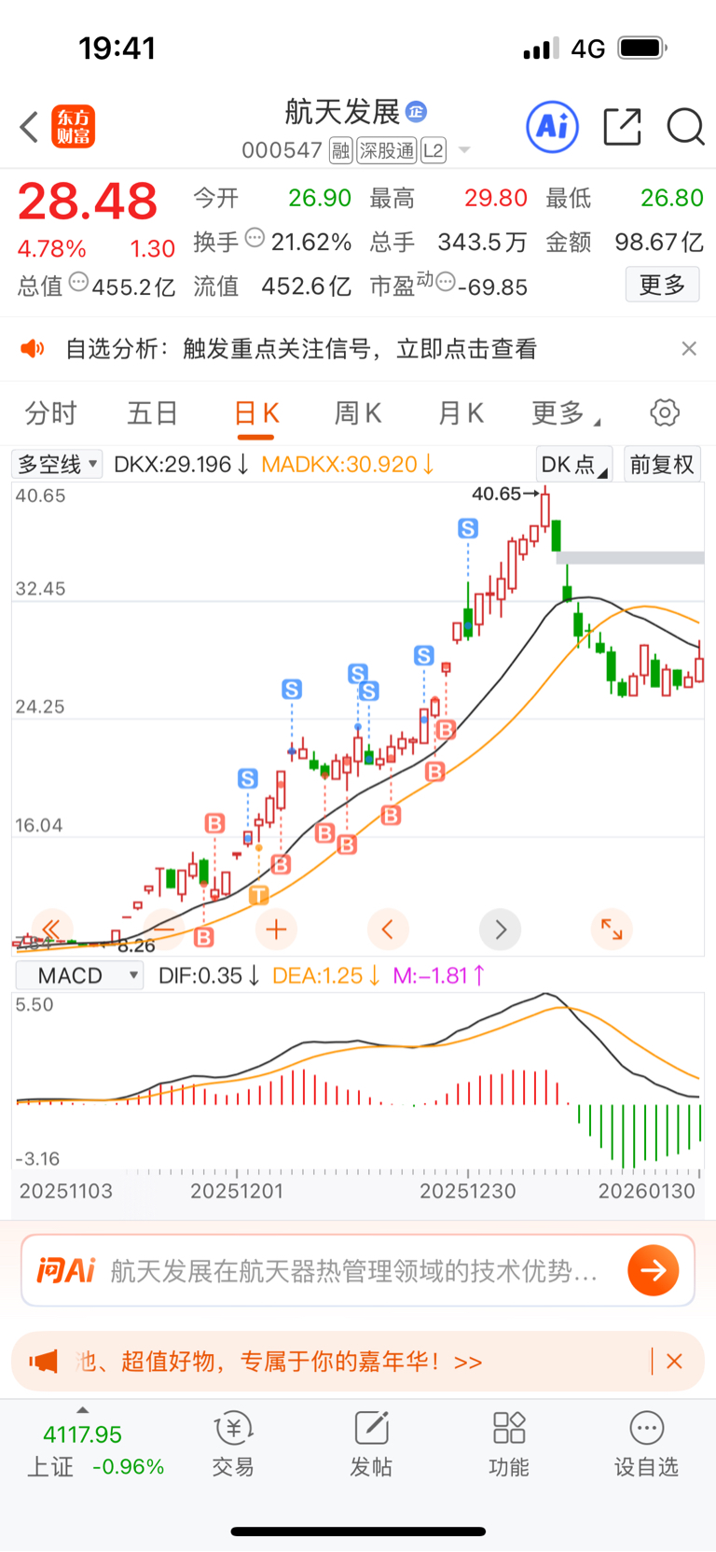This screenshot has width=716, height=1552.
Task: Tap the 市盈动 info circle icon
Action: [x=446, y=281]
